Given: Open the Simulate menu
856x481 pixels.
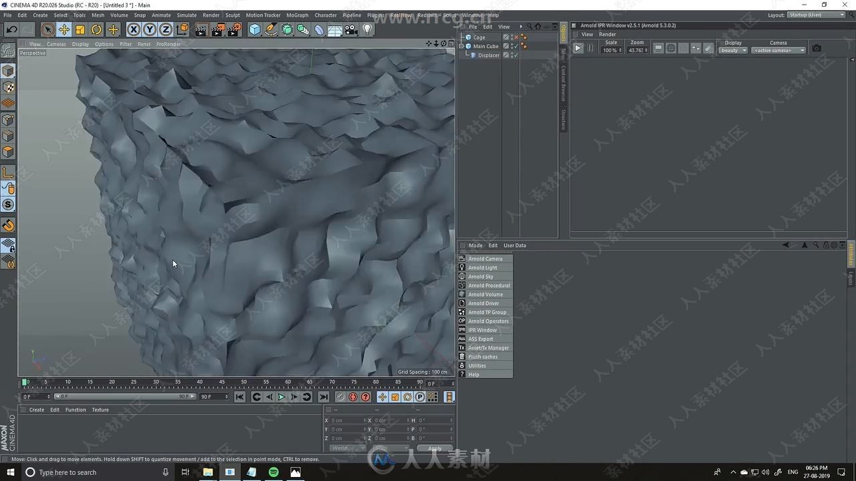Looking at the screenshot, I should pyautogui.click(x=187, y=15).
